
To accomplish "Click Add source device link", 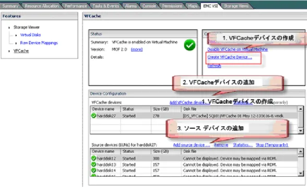I will 192,145.
